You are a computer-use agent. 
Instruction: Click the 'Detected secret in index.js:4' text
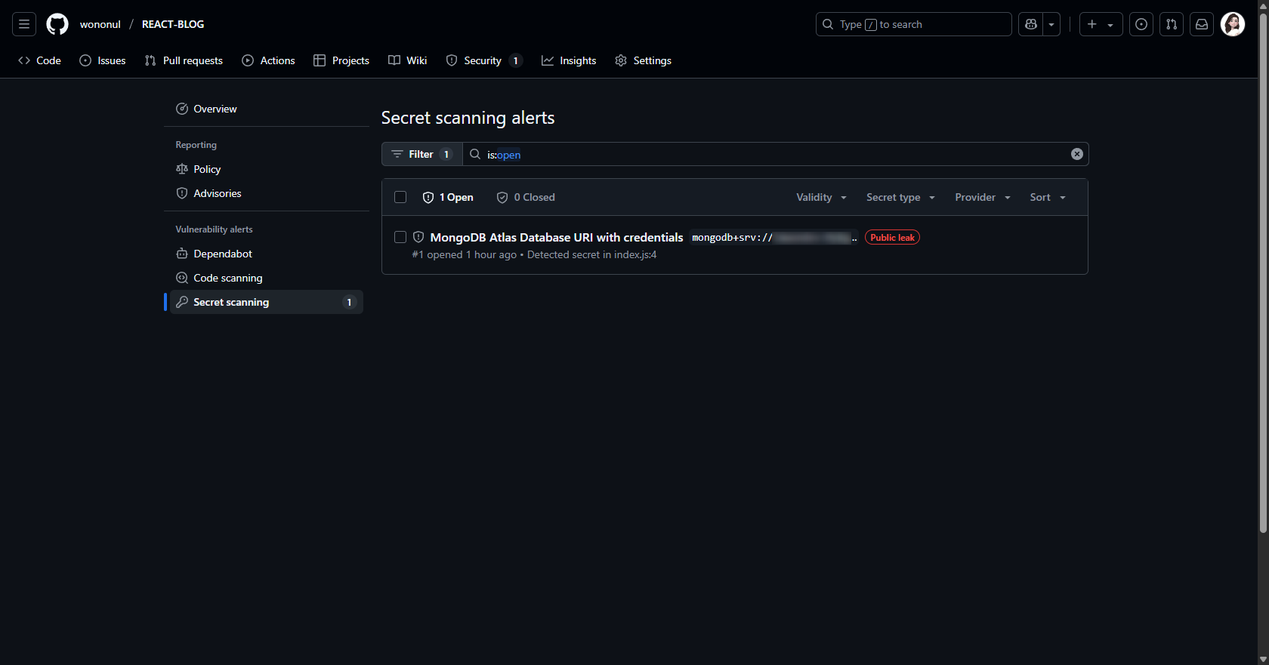pyautogui.click(x=592, y=255)
